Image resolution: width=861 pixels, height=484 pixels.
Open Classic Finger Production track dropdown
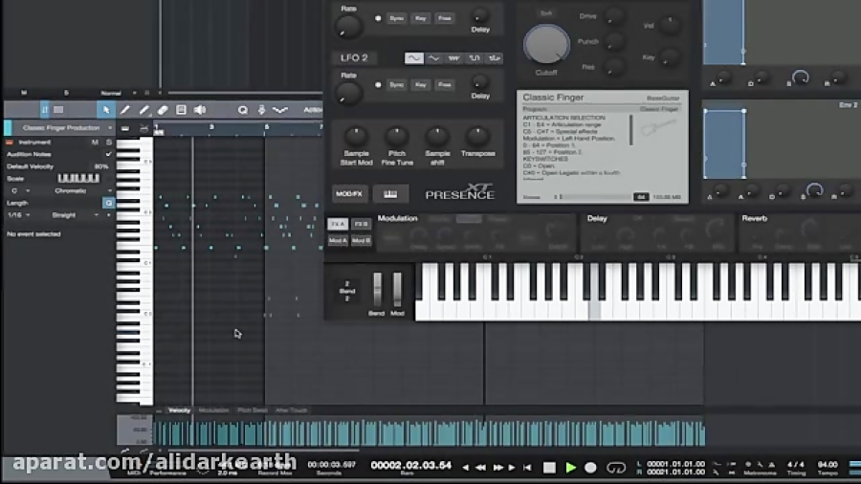tap(110, 128)
